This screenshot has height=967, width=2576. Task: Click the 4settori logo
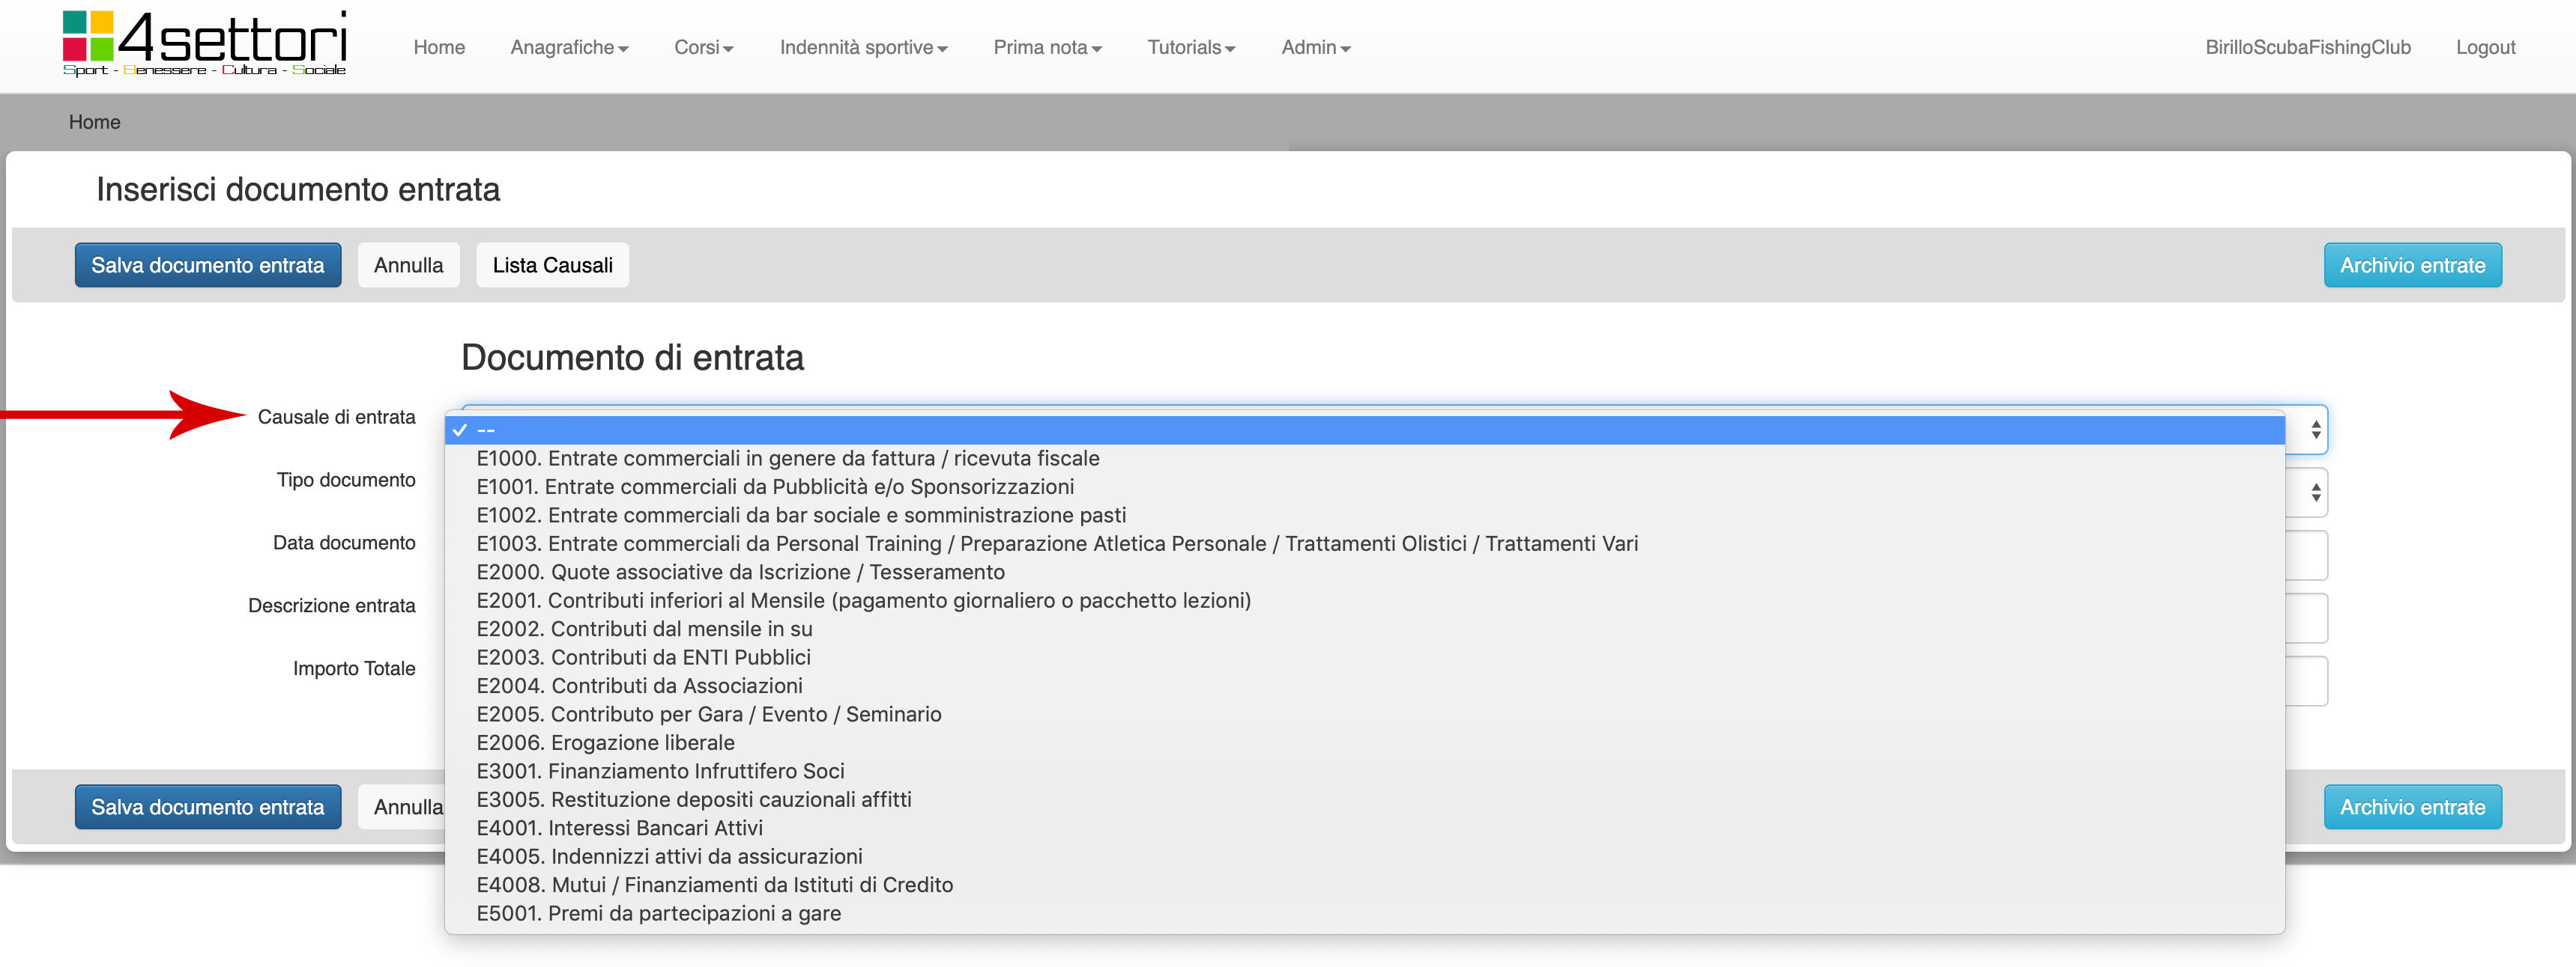204,44
